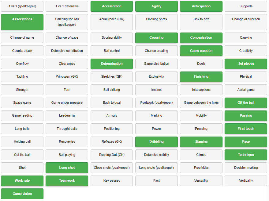The image size is (269, 201).
Task: Disable the Long shot attribute
Action: coord(67,168)
